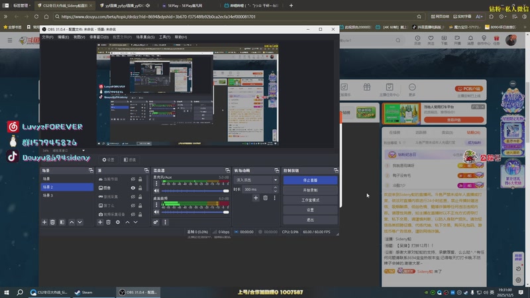530x298 pixels.
Task: Open Douyu history clock icon
Action: click(418, 40)
